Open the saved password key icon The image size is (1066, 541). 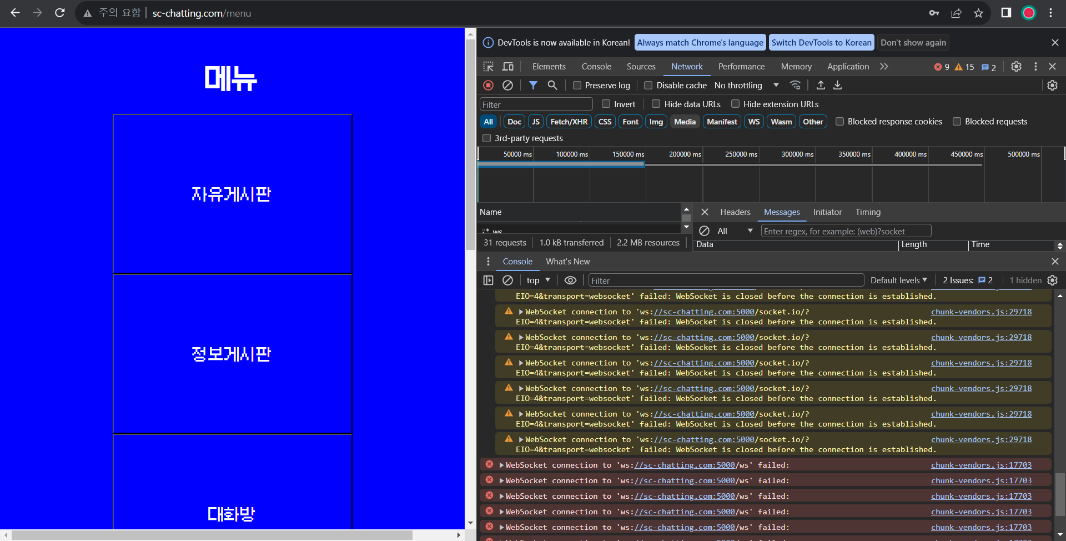pyautogui.click(x=934, y=13)
